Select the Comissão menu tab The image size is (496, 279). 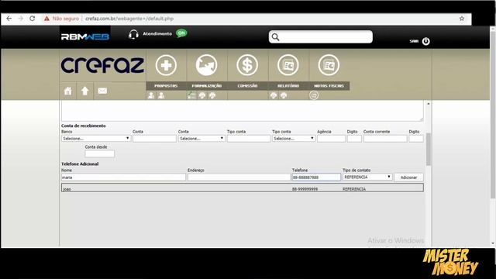(247, 86)
